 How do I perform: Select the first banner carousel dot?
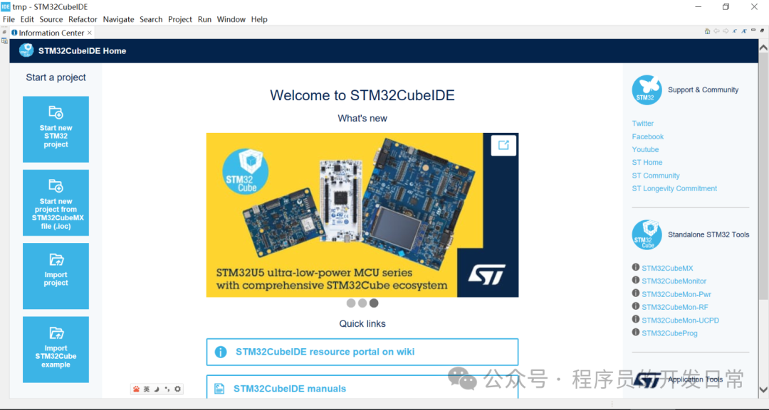pyautogui.click(x=350, y=303)
